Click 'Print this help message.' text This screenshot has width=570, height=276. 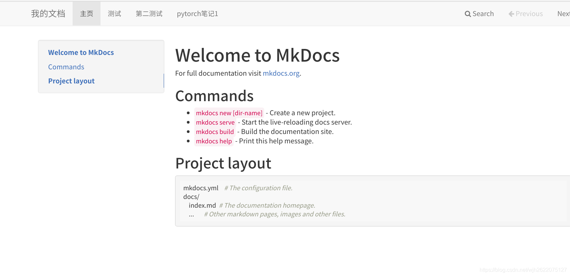tap(276, 141)
